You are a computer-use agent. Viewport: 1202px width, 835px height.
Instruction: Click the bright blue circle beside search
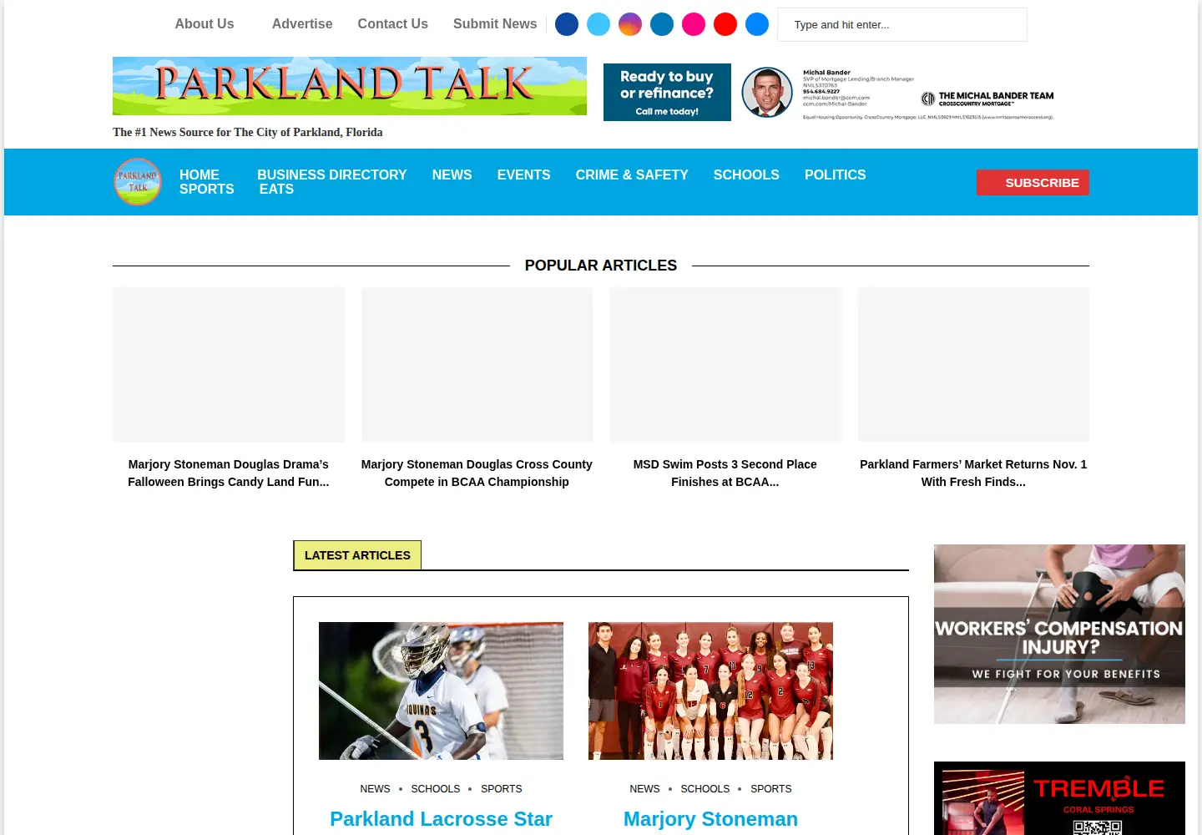[x=757, y=24]
